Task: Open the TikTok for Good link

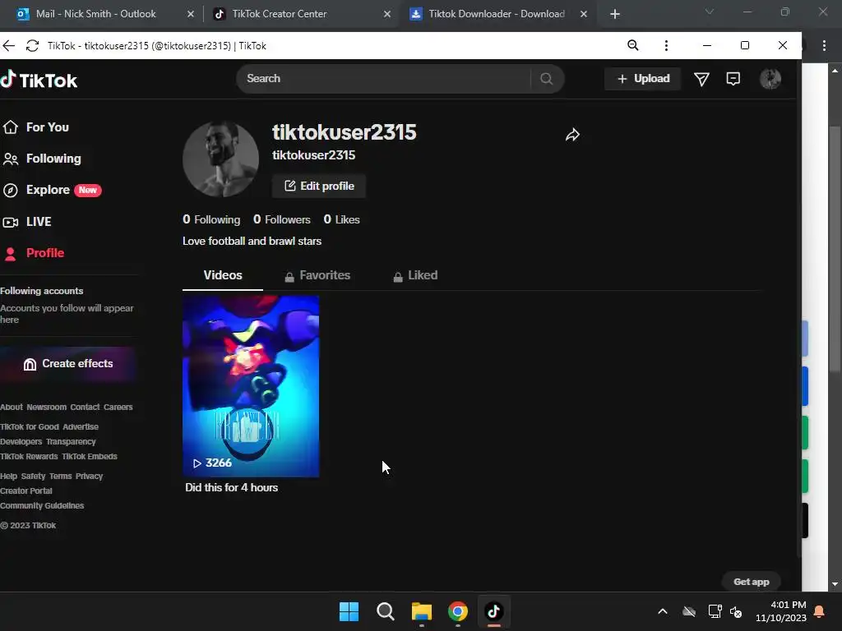Action: (30, 427)
